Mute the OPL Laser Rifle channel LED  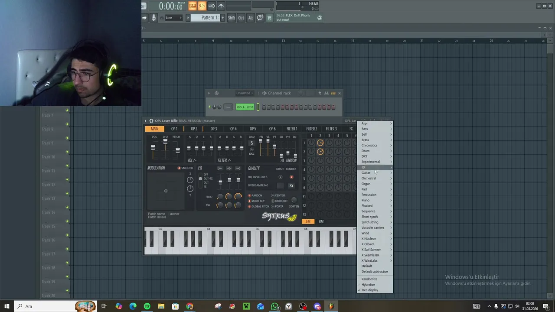tap(209, 107)
